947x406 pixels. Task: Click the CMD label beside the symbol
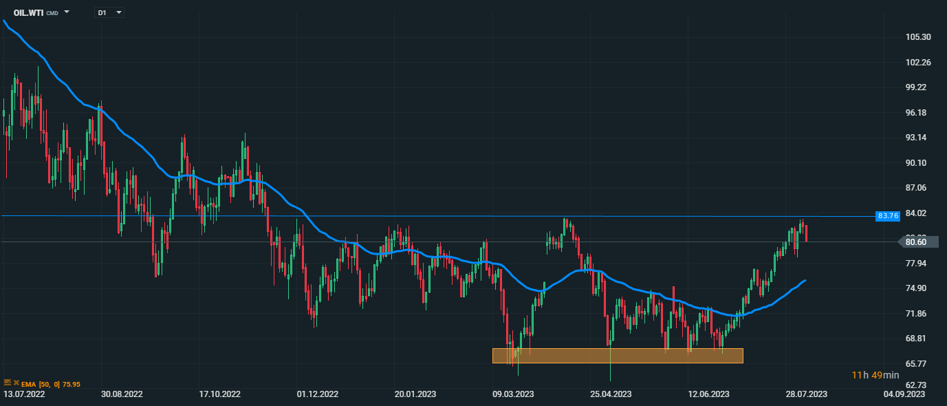click(52, 13)
